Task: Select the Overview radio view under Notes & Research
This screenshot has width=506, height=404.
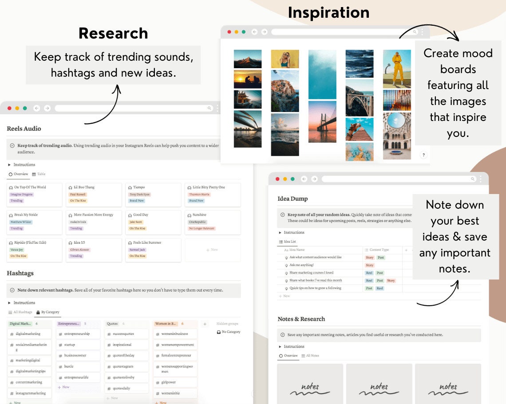Action: point(280,356)
